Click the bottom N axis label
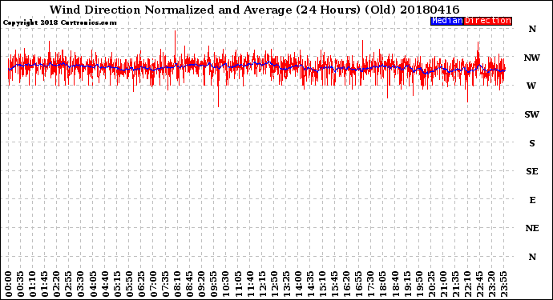Screen dimensions: 553x300 coord(532,257)
